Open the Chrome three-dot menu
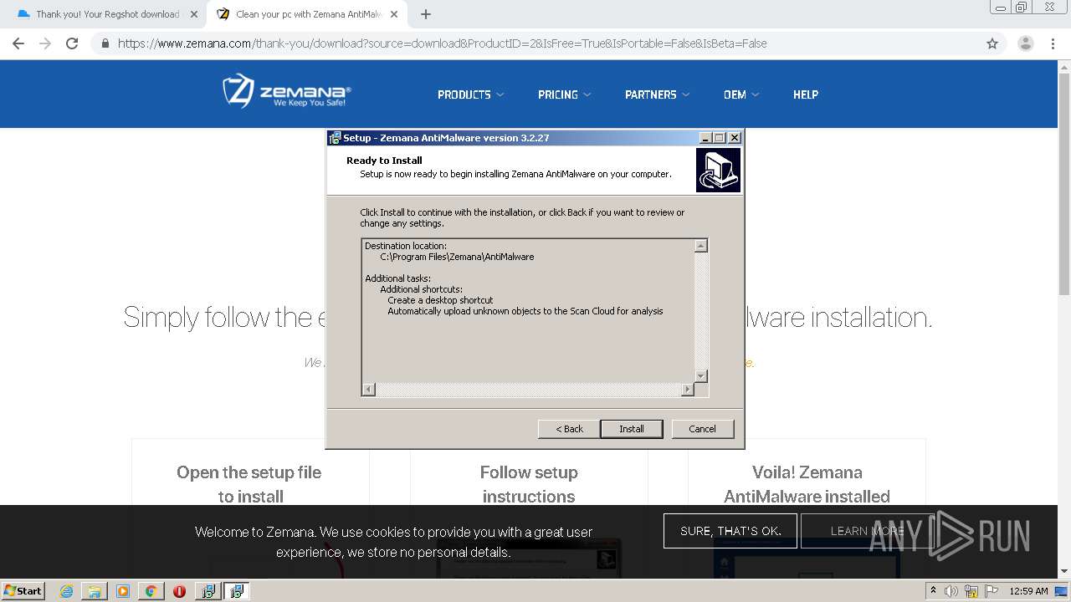 1053,43
